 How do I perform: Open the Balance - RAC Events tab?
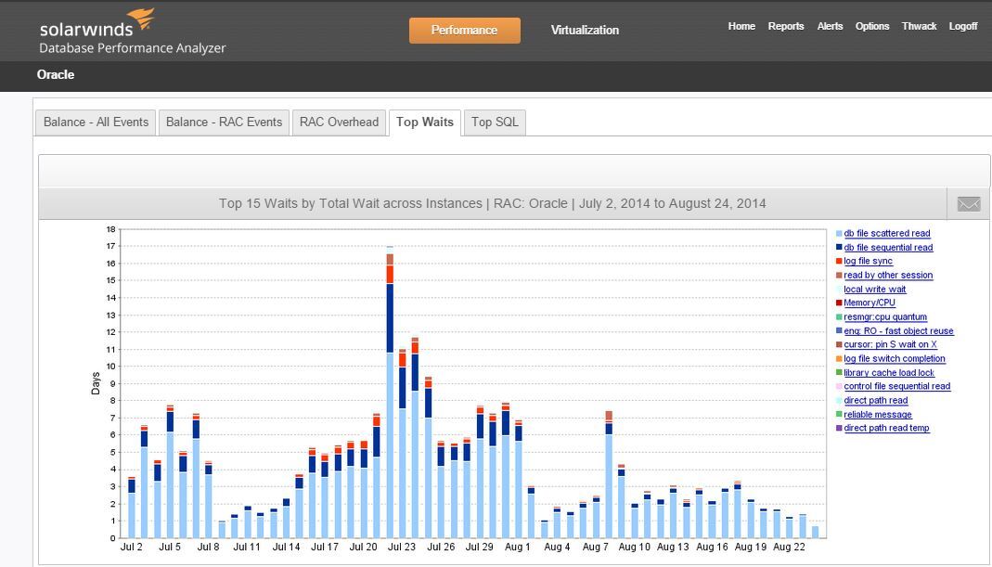tap(223, 122)
